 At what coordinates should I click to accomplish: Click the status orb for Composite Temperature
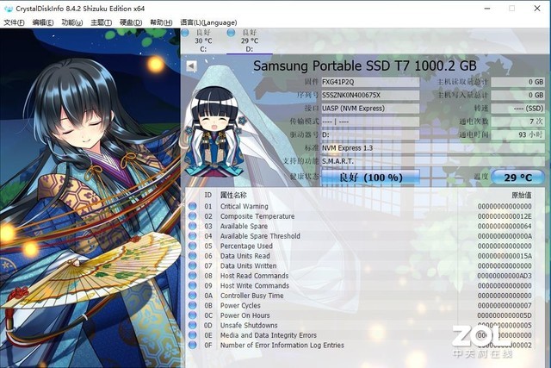pos(193,216)
